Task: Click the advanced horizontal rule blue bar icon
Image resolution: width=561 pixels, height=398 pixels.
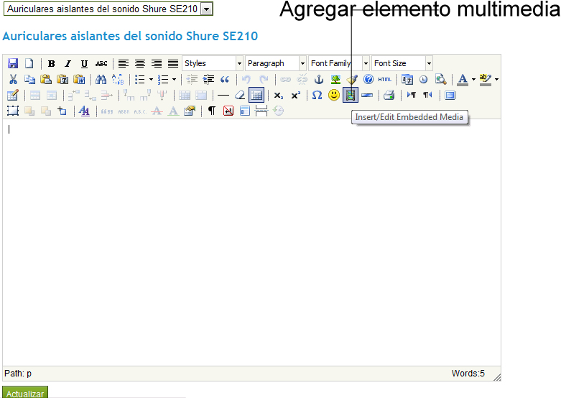Action: tap(367, 96)
